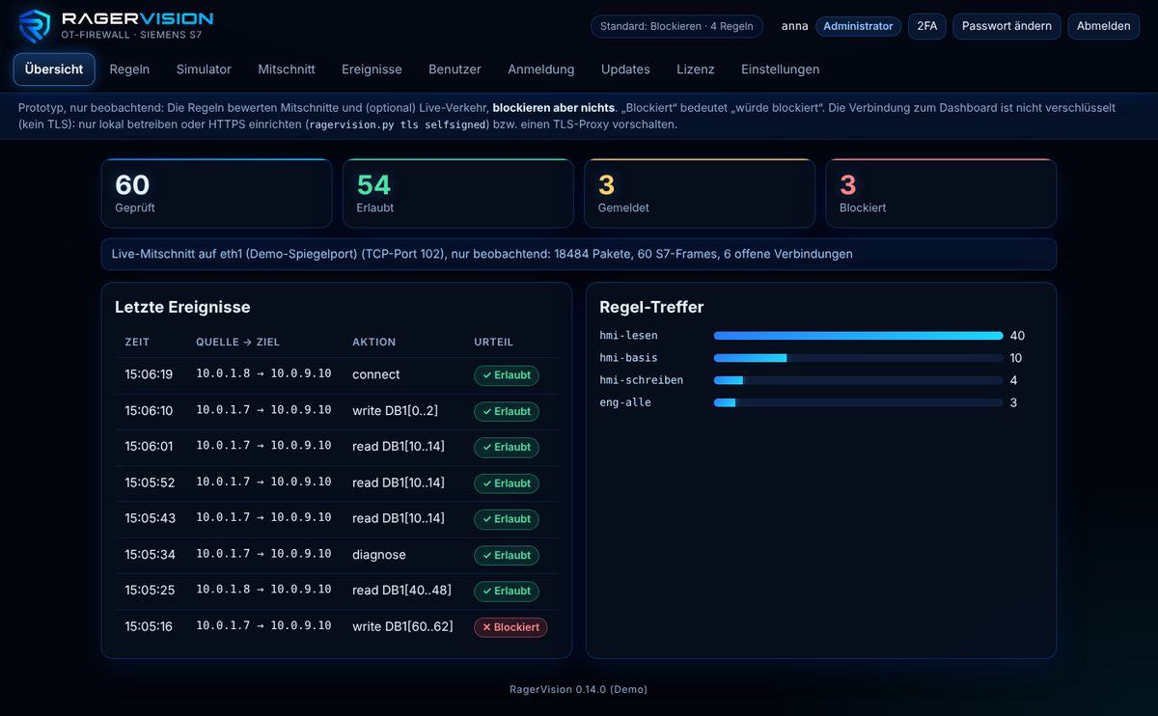
Task: Click the hmi-basis rule label
Action: (x=628, y=358)
